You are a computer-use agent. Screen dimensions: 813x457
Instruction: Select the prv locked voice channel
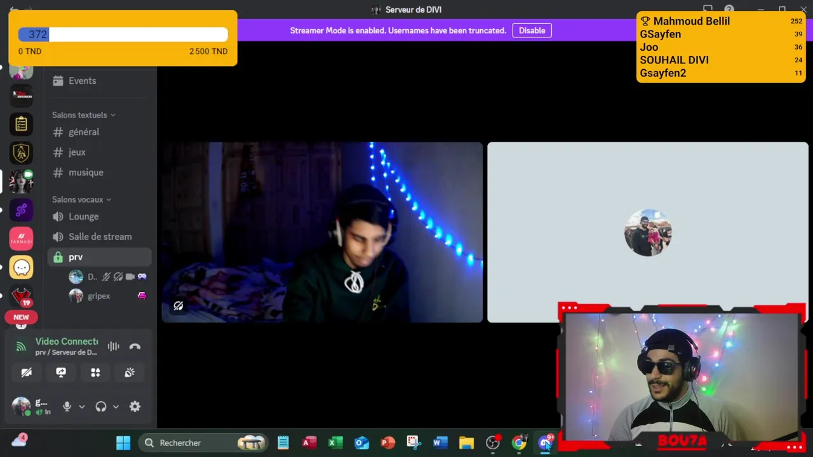click(100, 257)
